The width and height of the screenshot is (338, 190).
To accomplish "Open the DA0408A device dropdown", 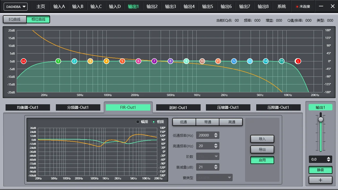I will [x=15, y=6].
